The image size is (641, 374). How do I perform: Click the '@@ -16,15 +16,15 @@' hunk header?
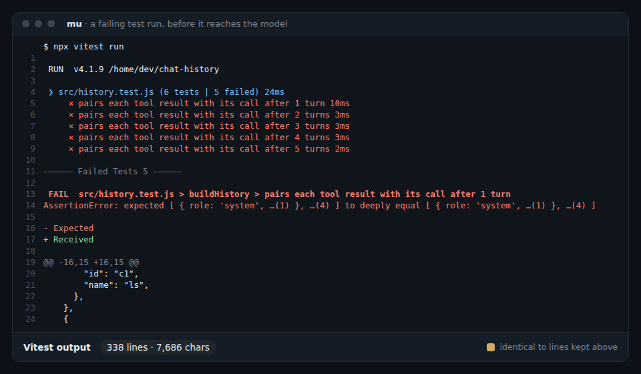[x=91, y=262]
